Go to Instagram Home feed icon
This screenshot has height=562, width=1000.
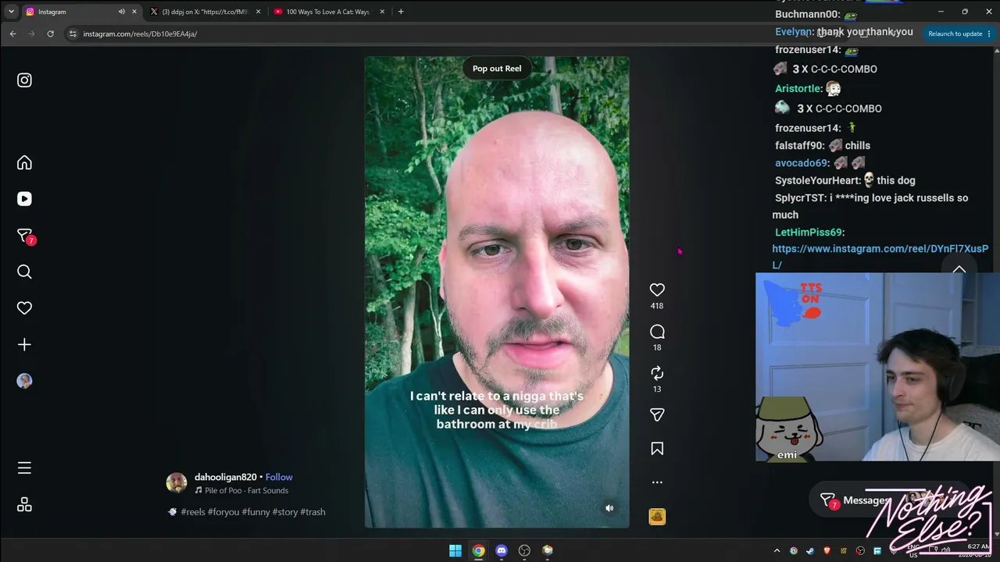pos(24,162)
